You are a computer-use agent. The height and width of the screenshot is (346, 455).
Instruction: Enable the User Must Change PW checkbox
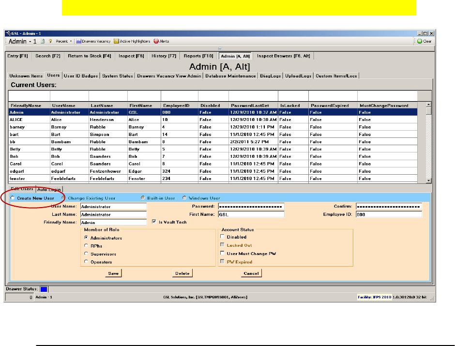pos(222,254)
